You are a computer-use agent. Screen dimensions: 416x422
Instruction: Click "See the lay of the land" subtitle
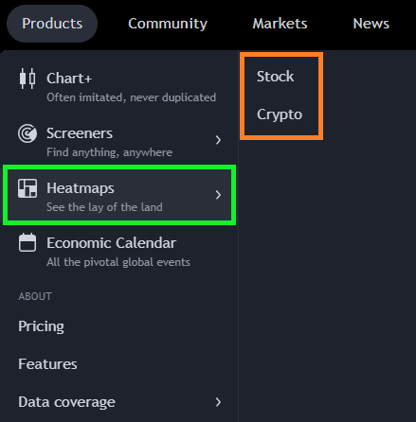[104, 207]
